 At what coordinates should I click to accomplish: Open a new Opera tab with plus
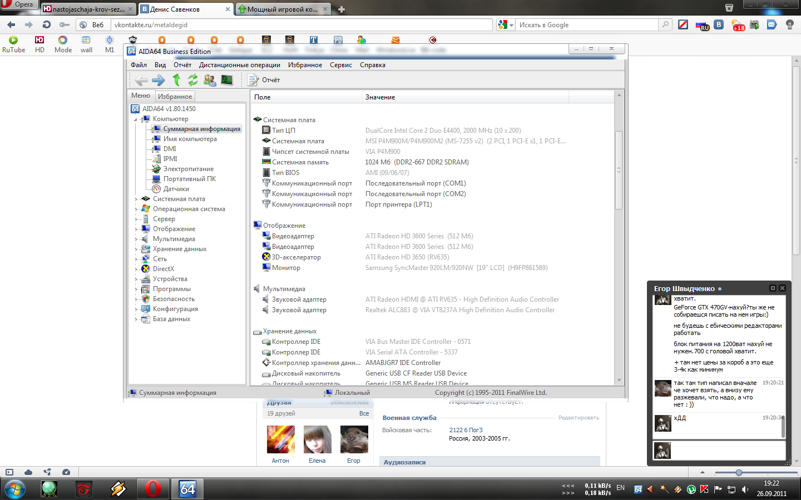click(x=342, y=9)
